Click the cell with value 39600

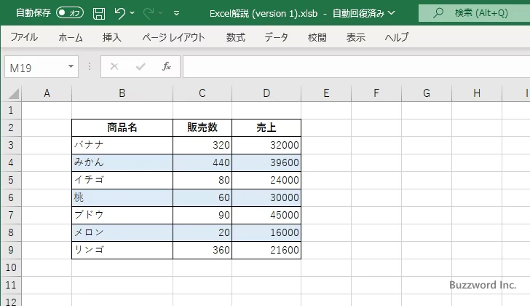coord(266,163)
